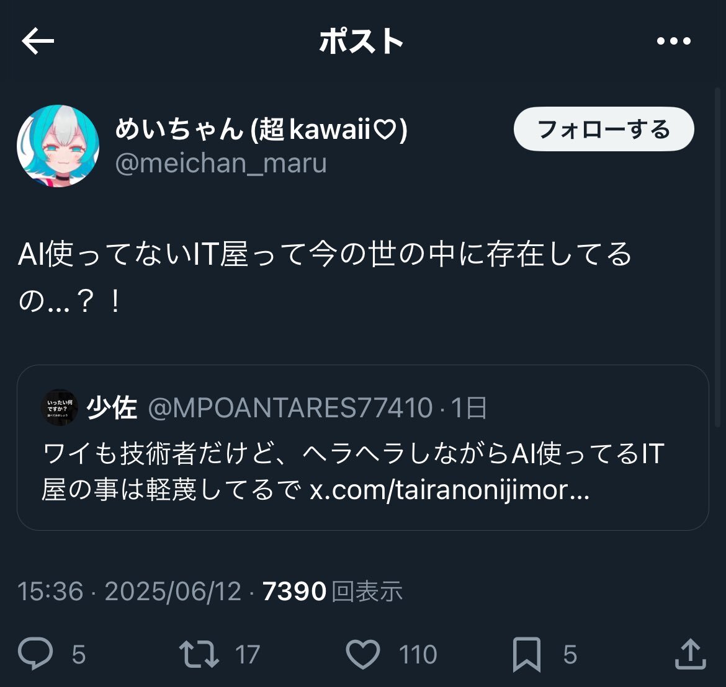
Task: Like the post with the heart icon
Action: pos(363,654)
